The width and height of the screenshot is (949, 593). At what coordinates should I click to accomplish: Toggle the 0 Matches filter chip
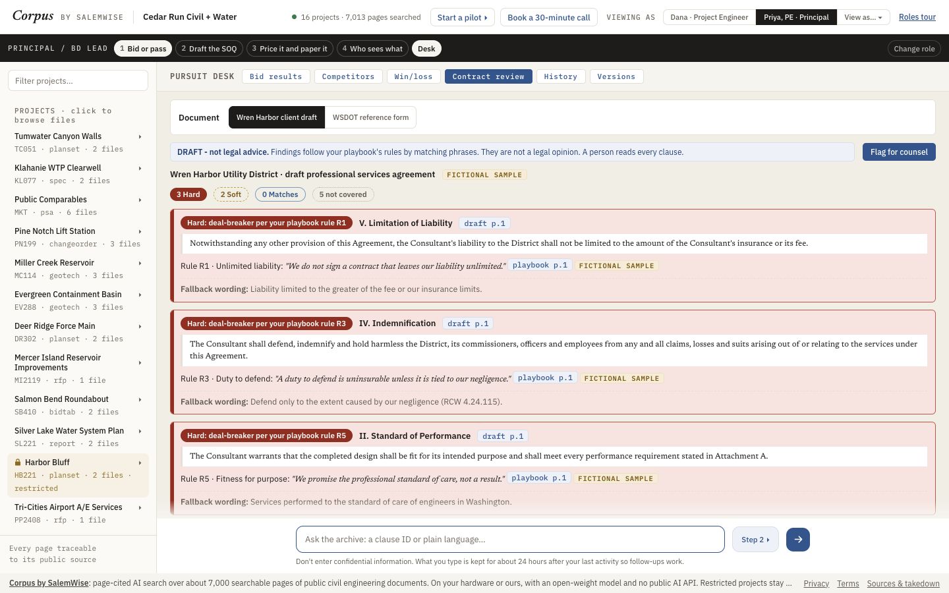(280, 194)
